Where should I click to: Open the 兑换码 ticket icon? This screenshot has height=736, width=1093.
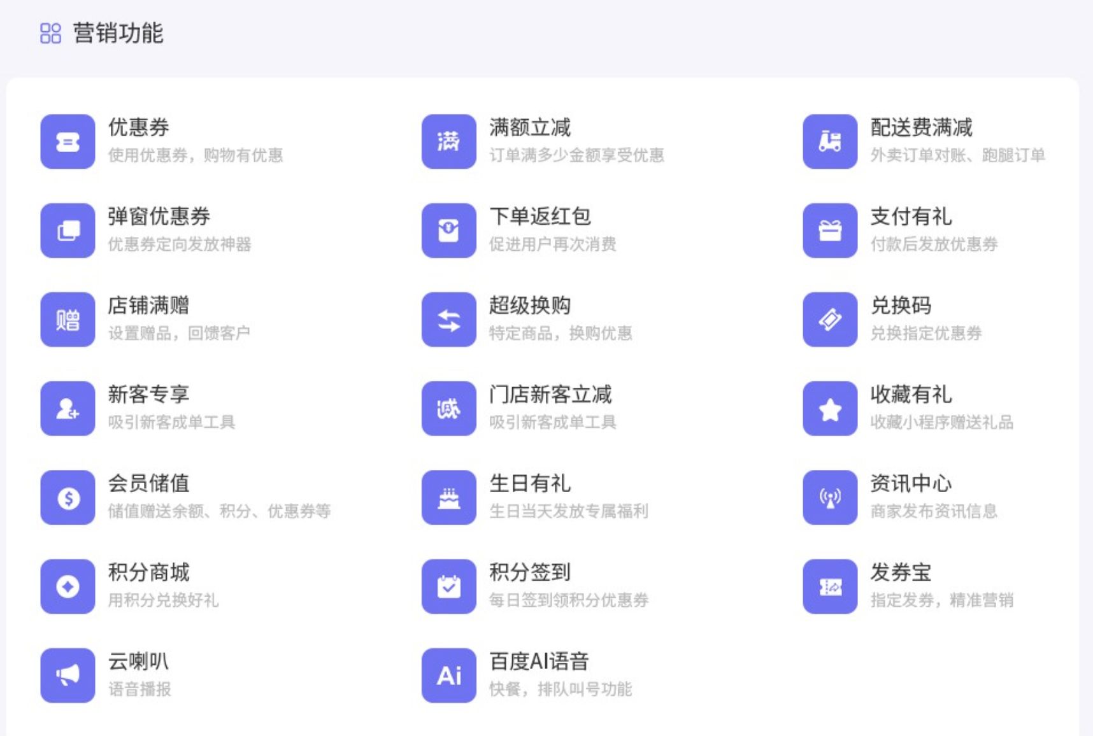[x=830, y=320]
